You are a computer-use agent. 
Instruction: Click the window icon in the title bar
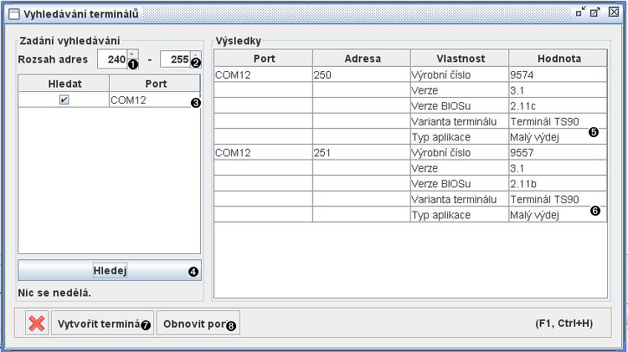13,13
